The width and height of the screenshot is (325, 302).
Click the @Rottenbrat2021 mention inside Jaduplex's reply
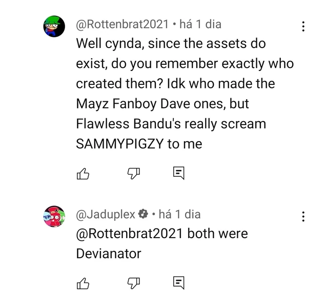point(130,234)
